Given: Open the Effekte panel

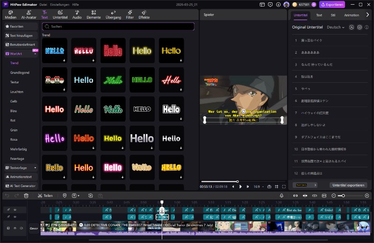Looking at the screenshot, I should [x=144, y=15].
